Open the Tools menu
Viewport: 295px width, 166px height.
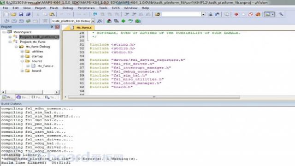103,8
